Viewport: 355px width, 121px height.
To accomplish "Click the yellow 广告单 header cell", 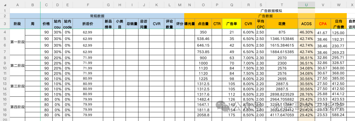I will click(x=232, y=24).
